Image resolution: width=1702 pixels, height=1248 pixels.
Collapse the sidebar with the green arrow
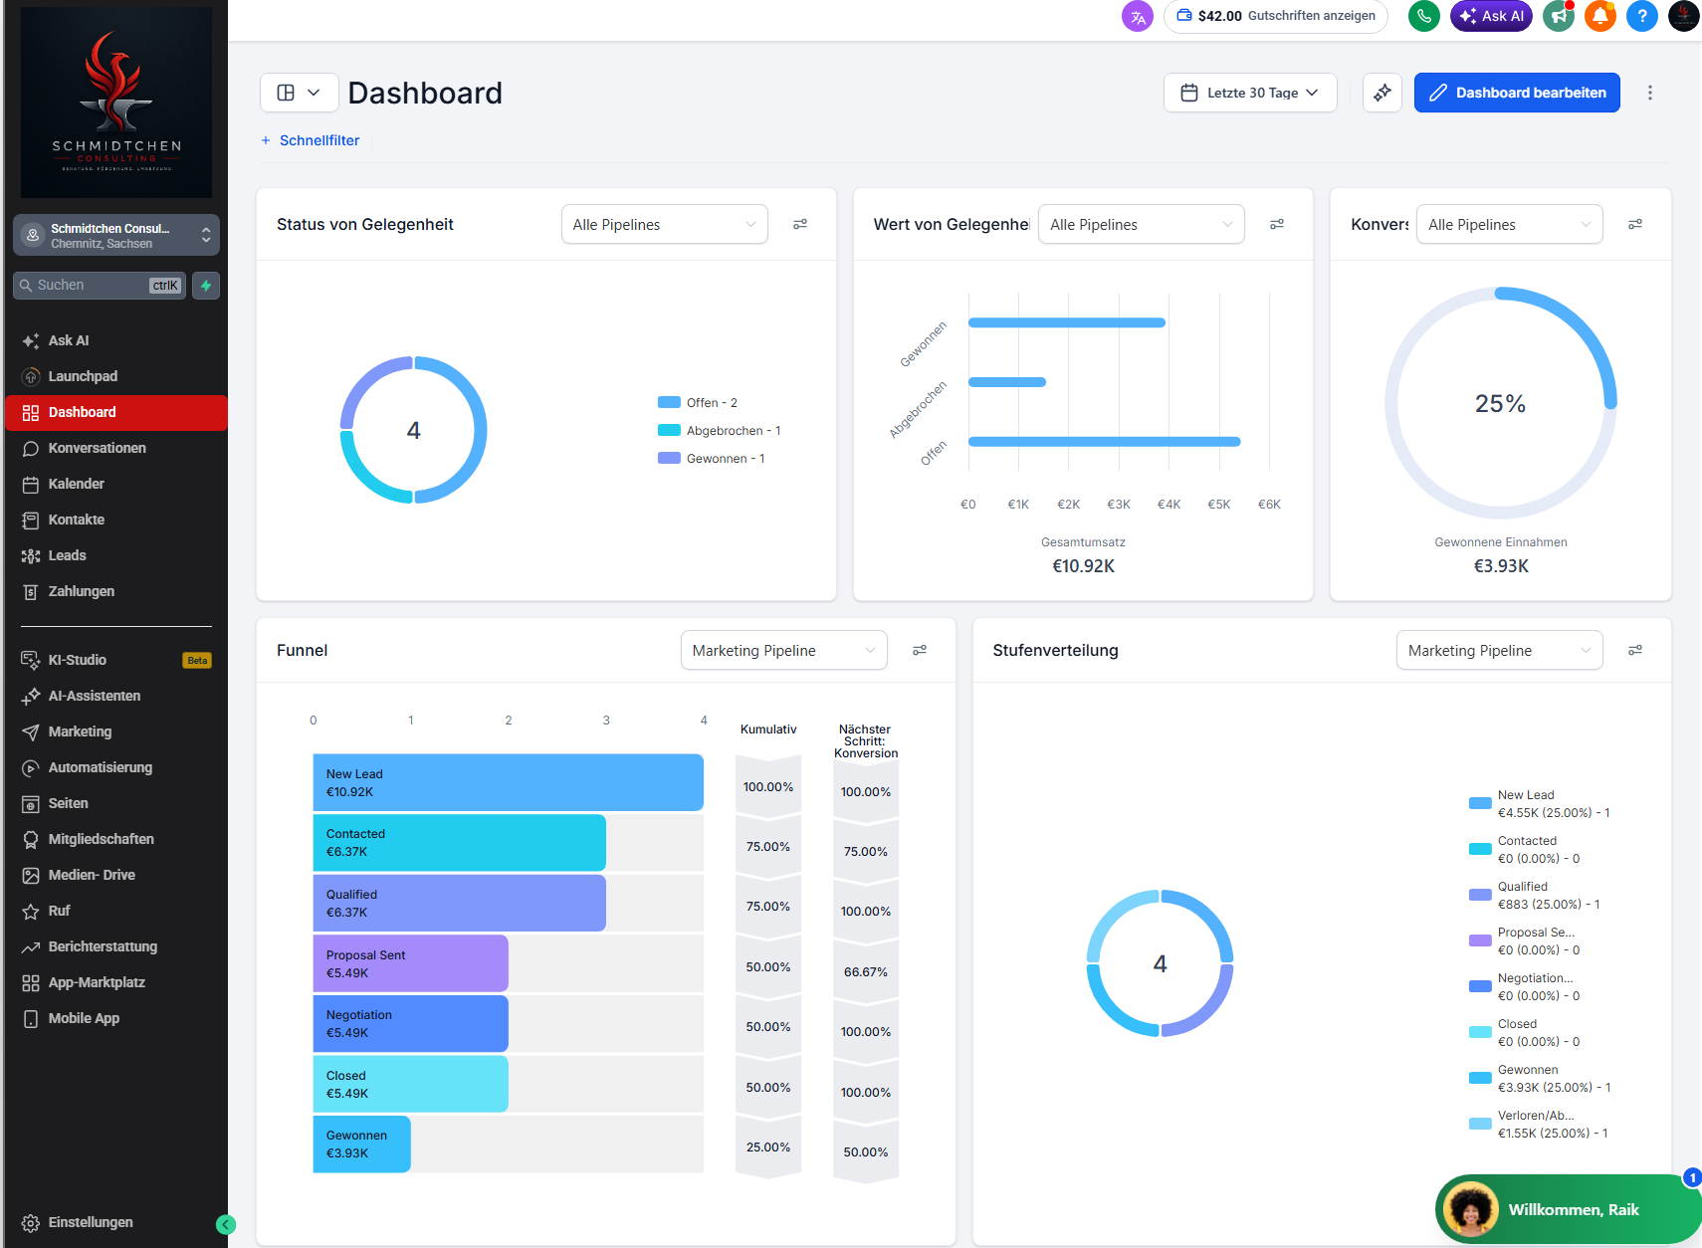(226, 1225)
